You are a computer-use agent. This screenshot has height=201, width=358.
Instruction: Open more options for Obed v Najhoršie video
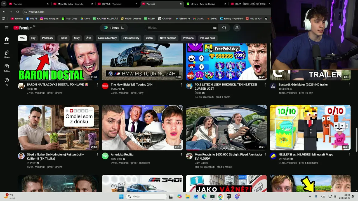(97, 155)
